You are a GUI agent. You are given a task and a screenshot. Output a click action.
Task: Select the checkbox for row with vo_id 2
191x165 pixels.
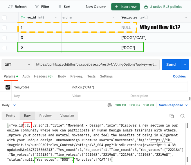[4, 48]
